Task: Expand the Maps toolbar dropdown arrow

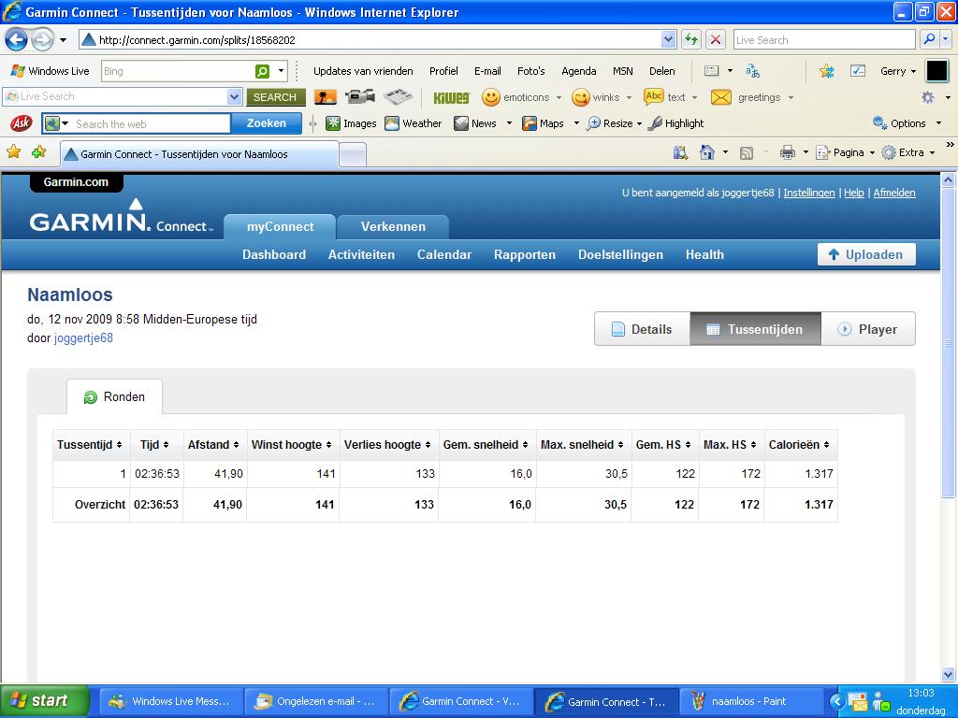Action: [x=575, y=123]
